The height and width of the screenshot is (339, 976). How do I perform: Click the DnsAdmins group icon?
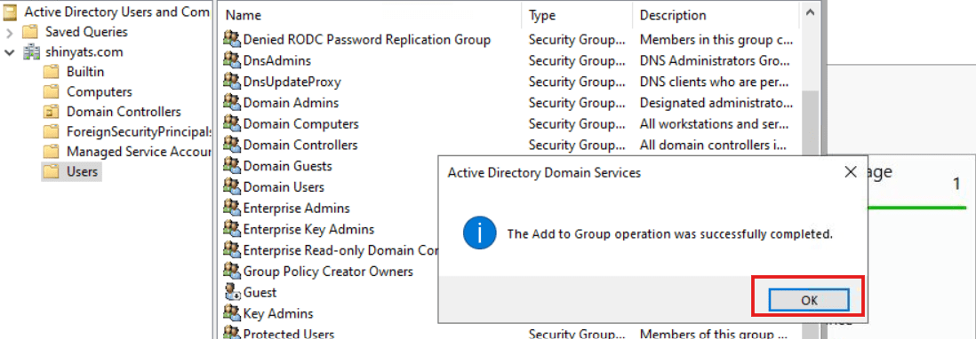tap(231, 60)
